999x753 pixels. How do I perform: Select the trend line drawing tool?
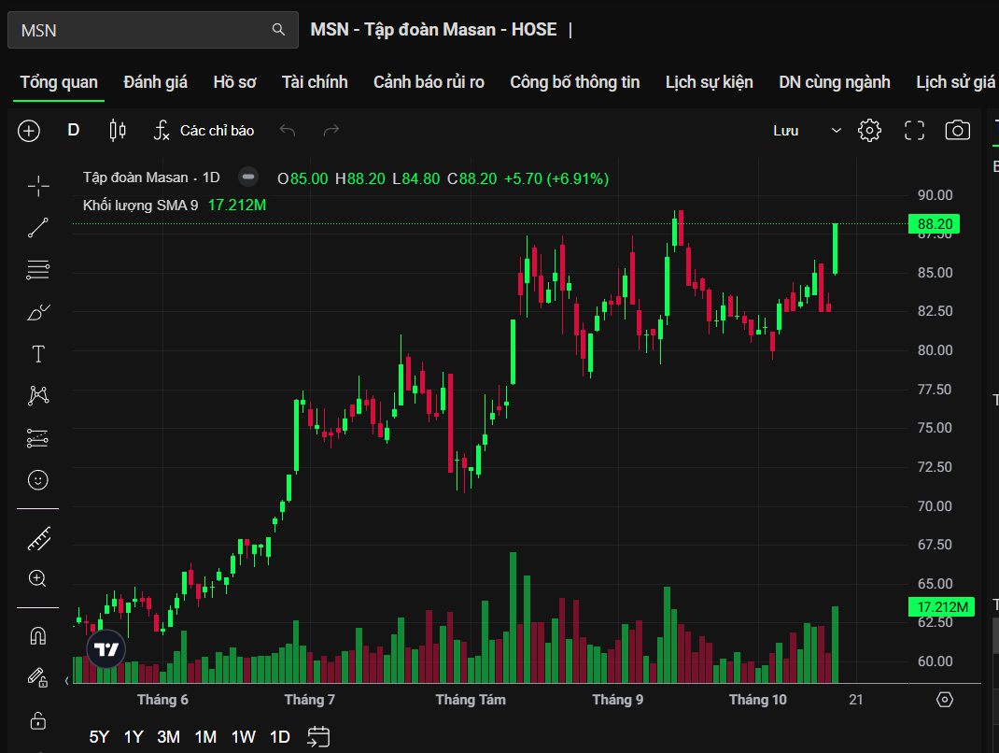coord(38,227)
